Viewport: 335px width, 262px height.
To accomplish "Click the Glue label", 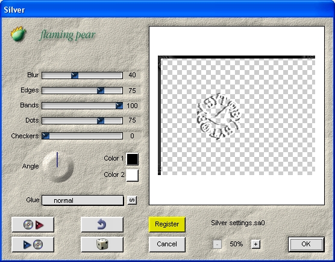I will point(33,200).
